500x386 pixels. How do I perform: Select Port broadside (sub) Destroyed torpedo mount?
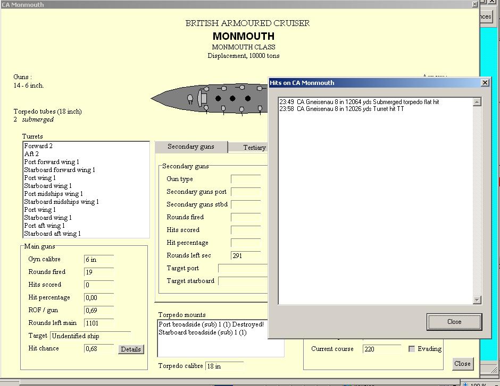click(x=211, y=324)
